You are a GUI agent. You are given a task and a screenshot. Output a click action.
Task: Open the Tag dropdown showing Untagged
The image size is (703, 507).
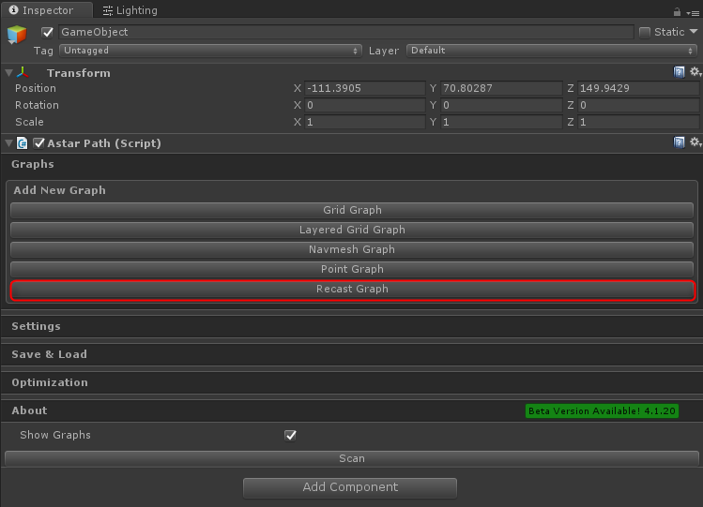click(210, 51)
